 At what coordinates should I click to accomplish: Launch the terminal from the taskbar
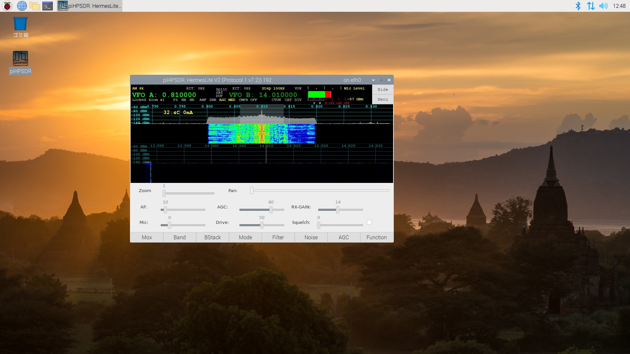coord(48,6)
